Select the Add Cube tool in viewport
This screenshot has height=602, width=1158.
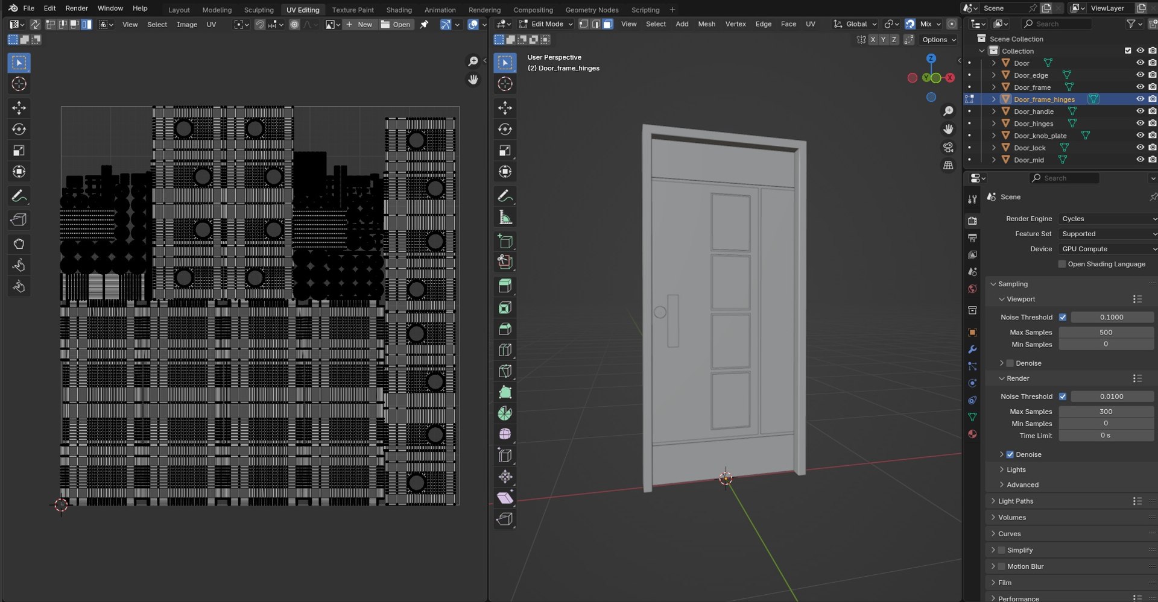(505, 241)
